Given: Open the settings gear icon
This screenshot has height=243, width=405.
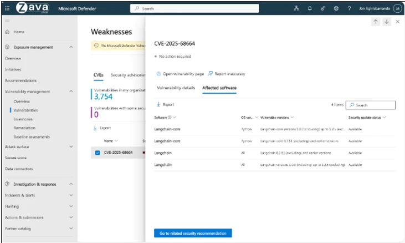Looking at the screenshot, I should point(336,8).
